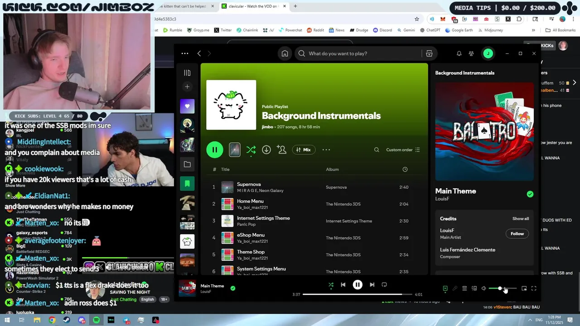
Task: Open Spotify notifications bell
Action: tap(459, 53)
